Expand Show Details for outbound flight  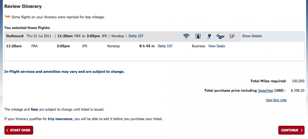pos(252,36)
